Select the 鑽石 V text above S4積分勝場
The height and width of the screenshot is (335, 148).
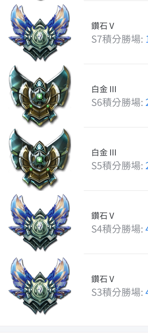[103, 216]
